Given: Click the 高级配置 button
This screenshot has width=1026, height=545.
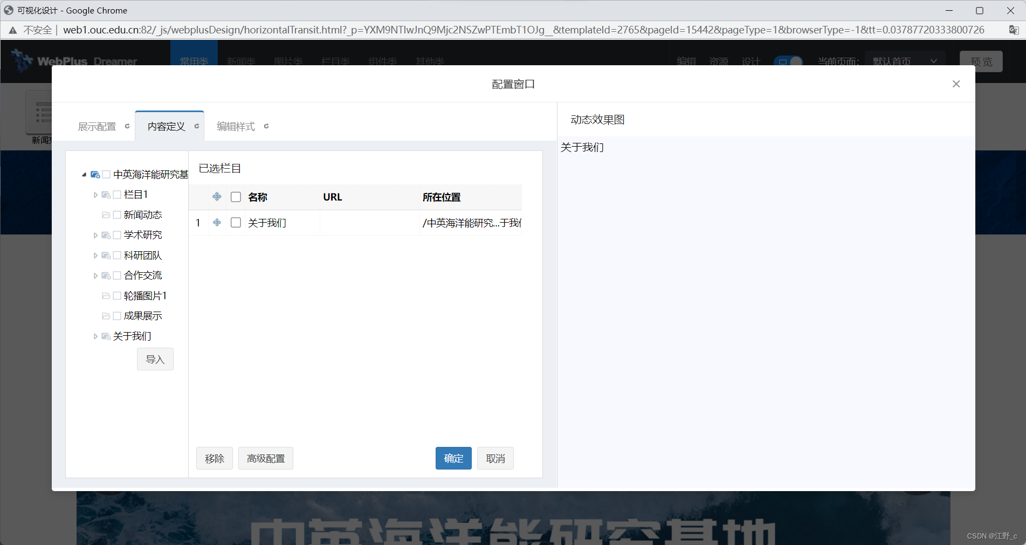Looking at the screenshot, I should (x=265, y=458).
